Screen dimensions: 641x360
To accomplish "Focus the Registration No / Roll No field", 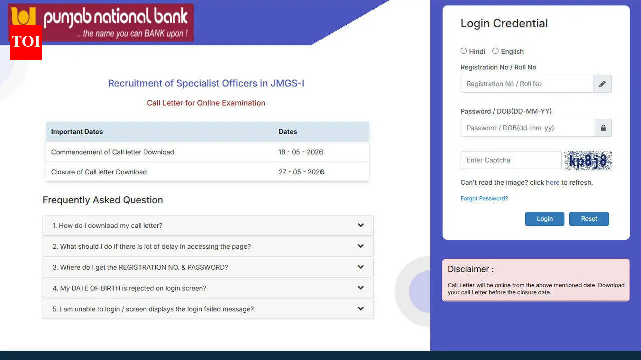I will [527, 84].
